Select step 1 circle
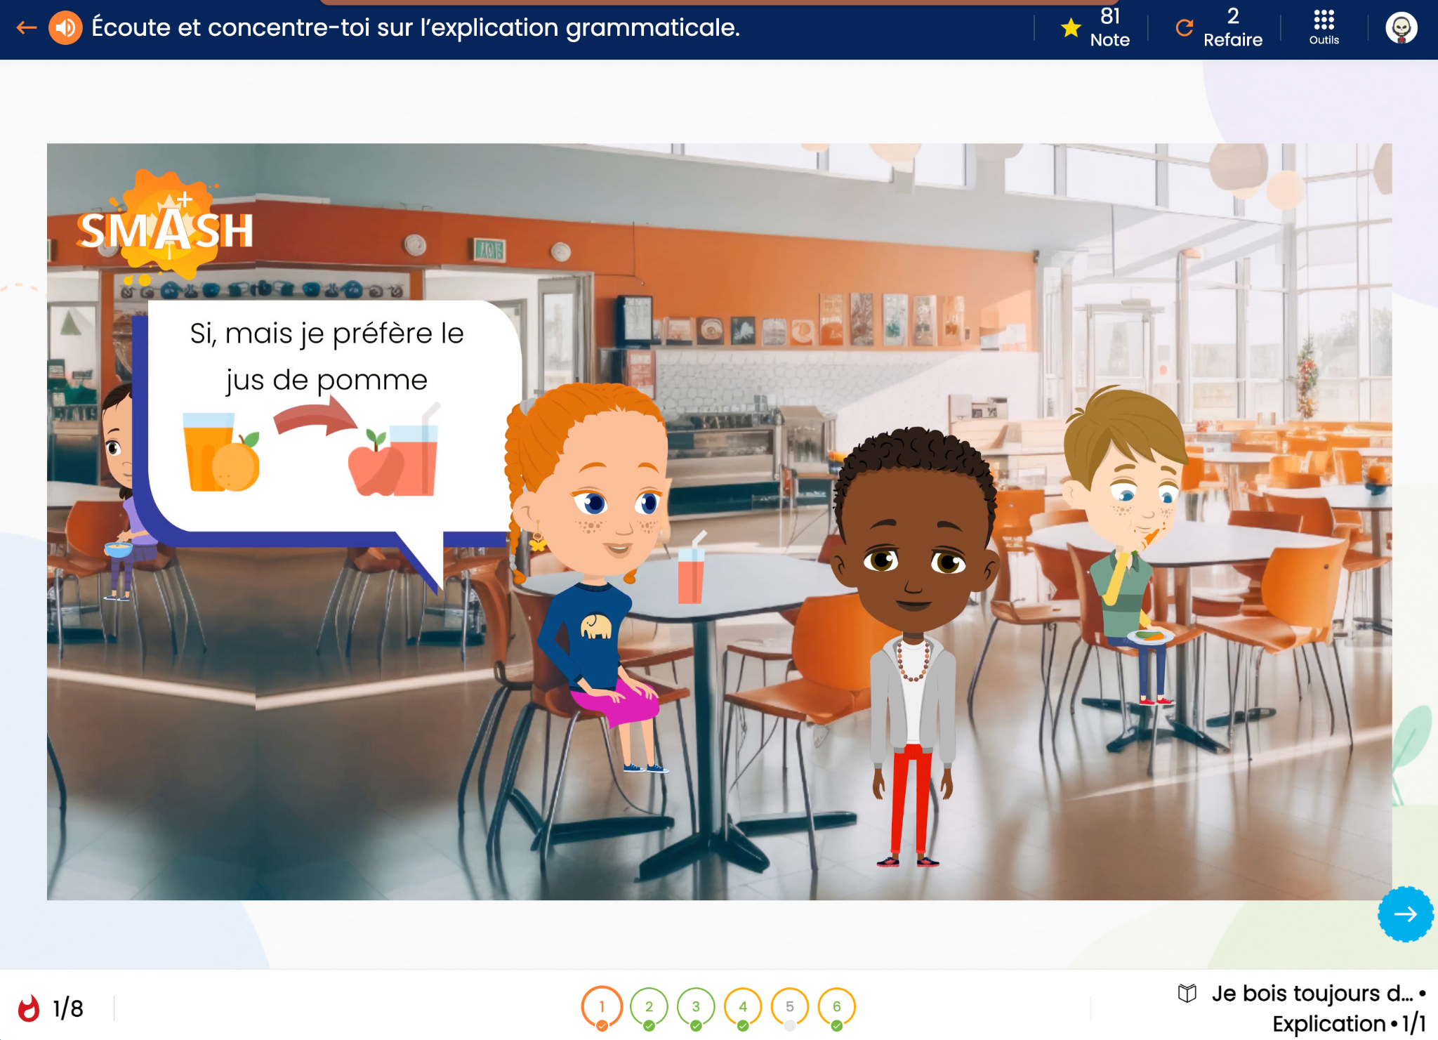 click(x=602, y=1008)
